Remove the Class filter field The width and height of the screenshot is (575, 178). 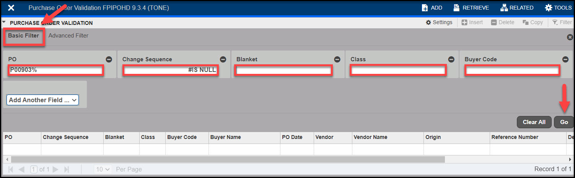point(451,59)
